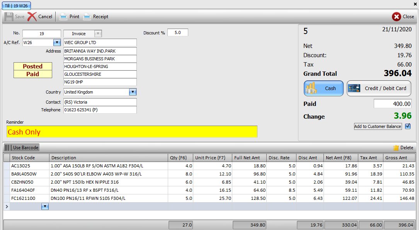Screen dimensions: 419x230
Task: Delete the selected line item
Action: click(x=403, y=148)
